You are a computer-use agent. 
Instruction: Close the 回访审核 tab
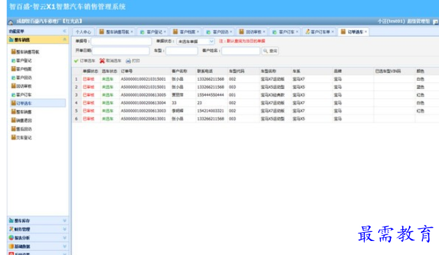click(x=264, y=32)
